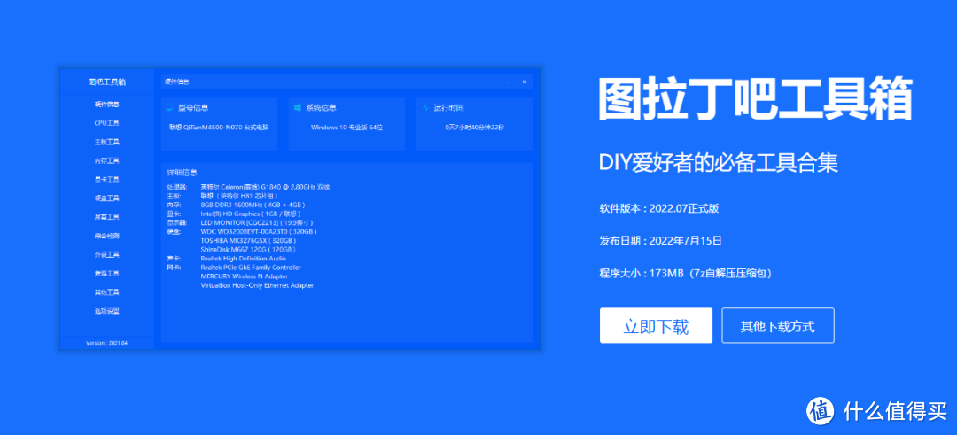957x435 pixels.
Task: Click the 8GB DDR3 1600MHz memory line
Action: coord(253,205)
